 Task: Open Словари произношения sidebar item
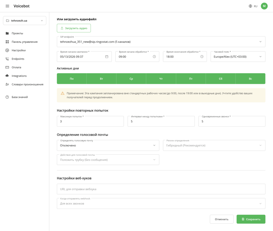click(x=27, y=84)
